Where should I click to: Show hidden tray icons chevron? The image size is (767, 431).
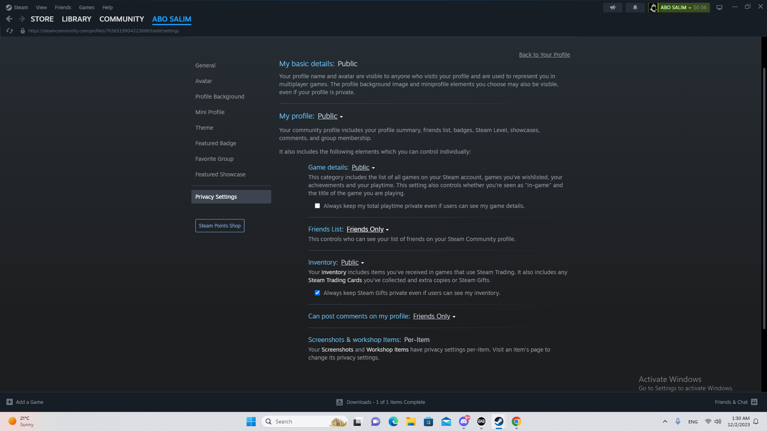coord(665,421)
